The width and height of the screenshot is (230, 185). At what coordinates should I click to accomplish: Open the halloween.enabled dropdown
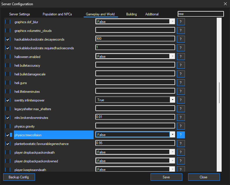click(x=172, y=56)
